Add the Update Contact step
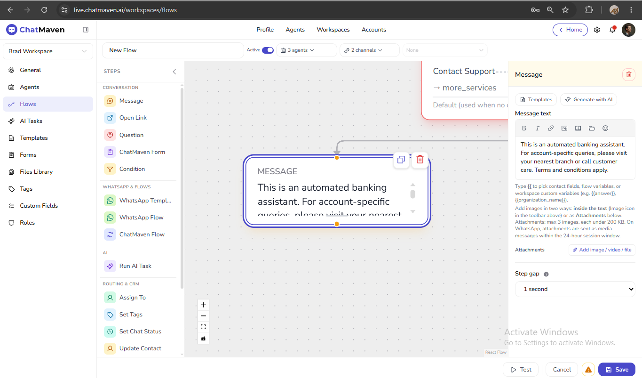The height and width of the screenshot is (380, 642). [x=139, y=348]
